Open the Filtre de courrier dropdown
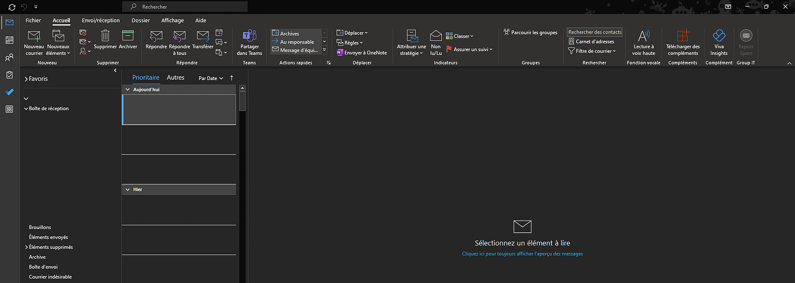795x283 pixels. [592, 51]
